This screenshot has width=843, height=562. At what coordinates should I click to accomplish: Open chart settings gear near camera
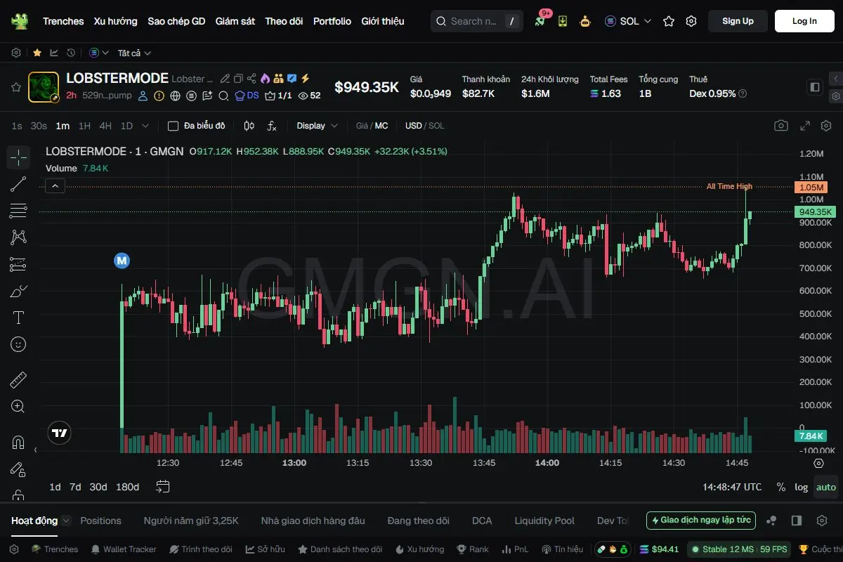[x=825, y=126]
